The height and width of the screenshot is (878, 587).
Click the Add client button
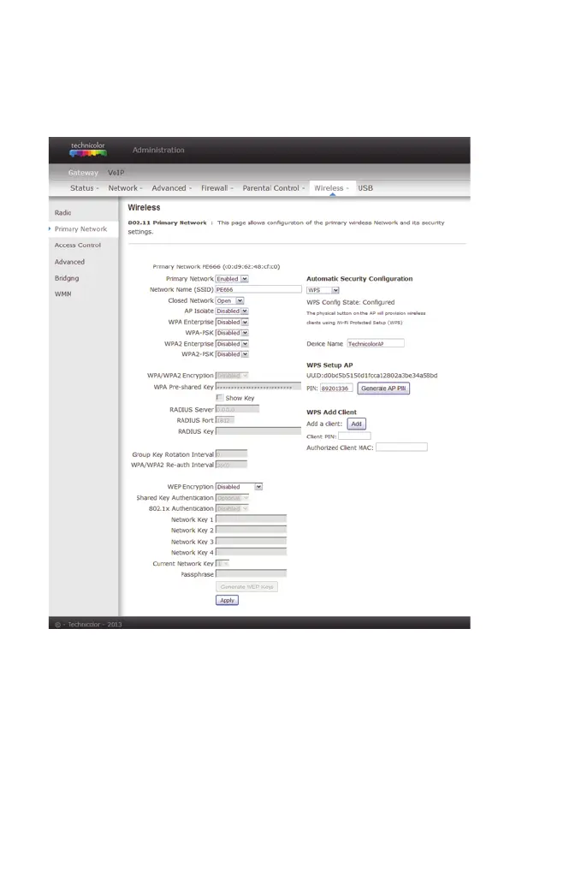[x=356, y=424]
